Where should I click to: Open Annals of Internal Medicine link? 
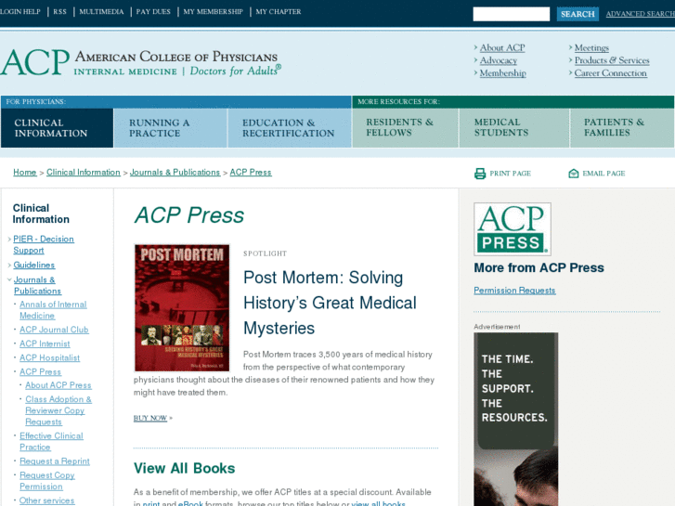tap(53, 310)
